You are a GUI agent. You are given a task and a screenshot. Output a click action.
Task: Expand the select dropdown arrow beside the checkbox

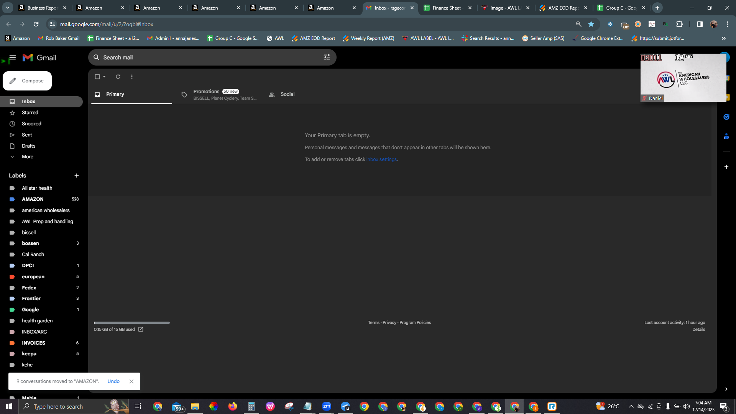[104, 77]
